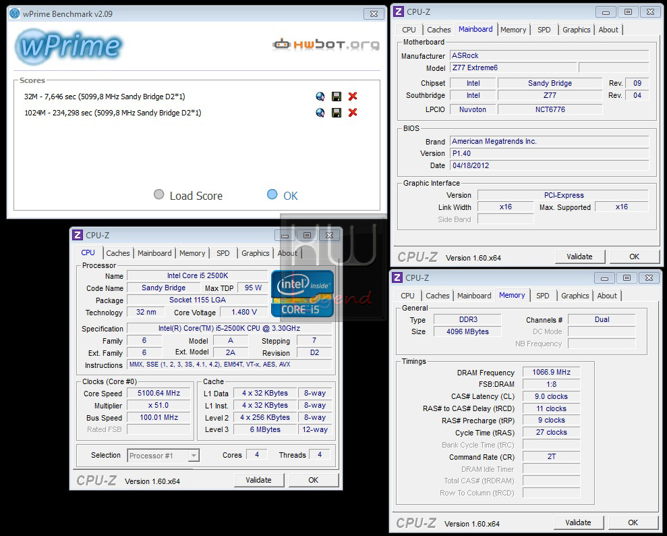Click the processor Name field Intel Core i5 2500K
Viewport: 667px width, 536px height.
click(198, 276)
